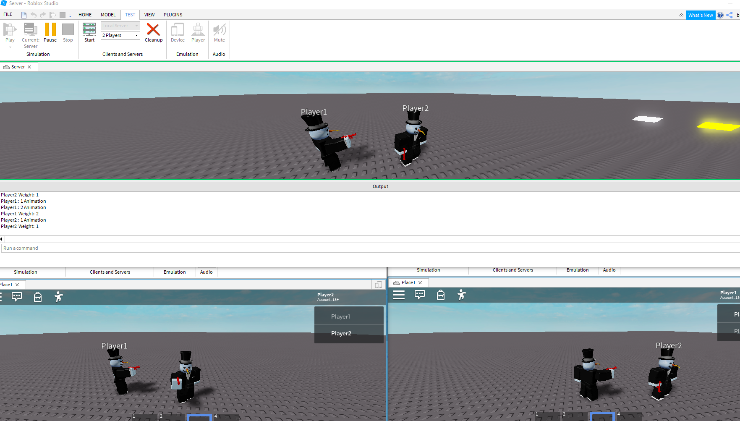The image size is (740, 421).
Task: Click Player1 account label in right client
Action: tap(730, 295)
